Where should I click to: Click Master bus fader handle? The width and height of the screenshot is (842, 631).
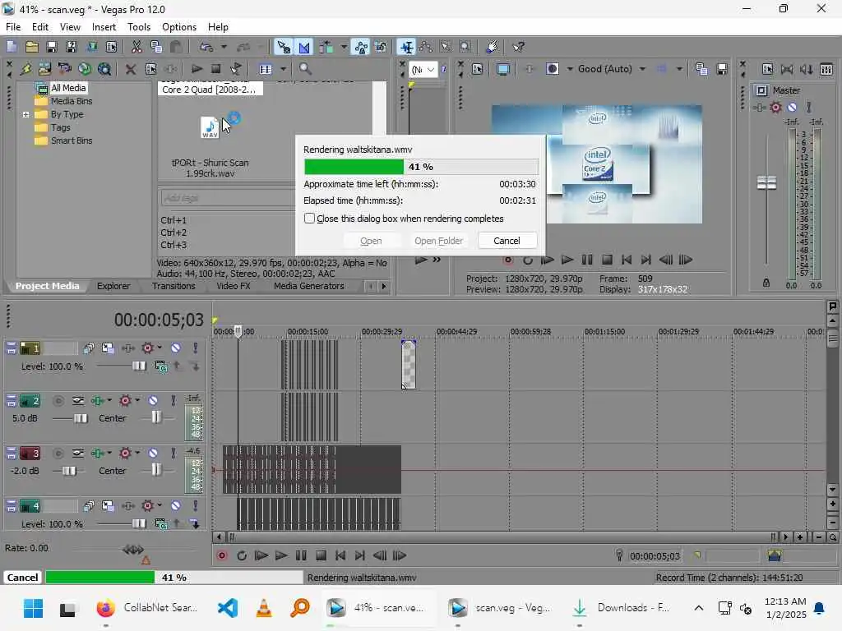766,183
